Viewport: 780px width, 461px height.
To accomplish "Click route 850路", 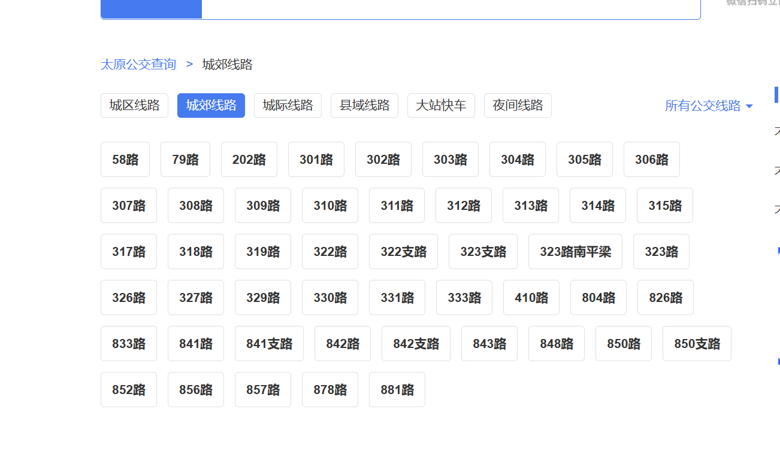I will click(624, 344).
